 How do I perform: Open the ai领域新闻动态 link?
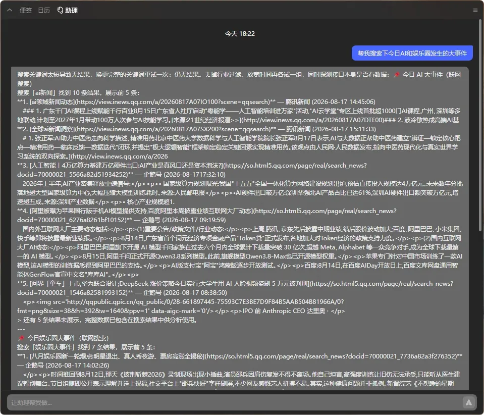pyautogui.click(x=149, y=102)
